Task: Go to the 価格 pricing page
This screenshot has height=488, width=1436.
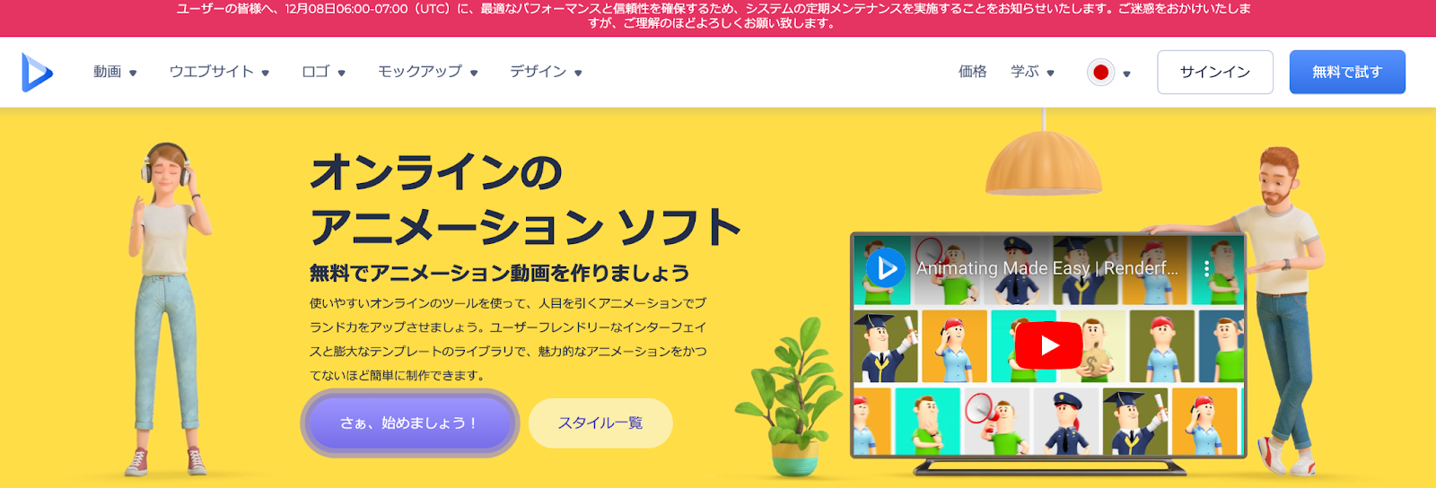Action: click(x=972, y=72)
